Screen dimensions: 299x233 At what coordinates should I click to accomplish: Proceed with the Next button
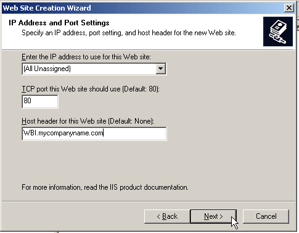tap(213, 216)
